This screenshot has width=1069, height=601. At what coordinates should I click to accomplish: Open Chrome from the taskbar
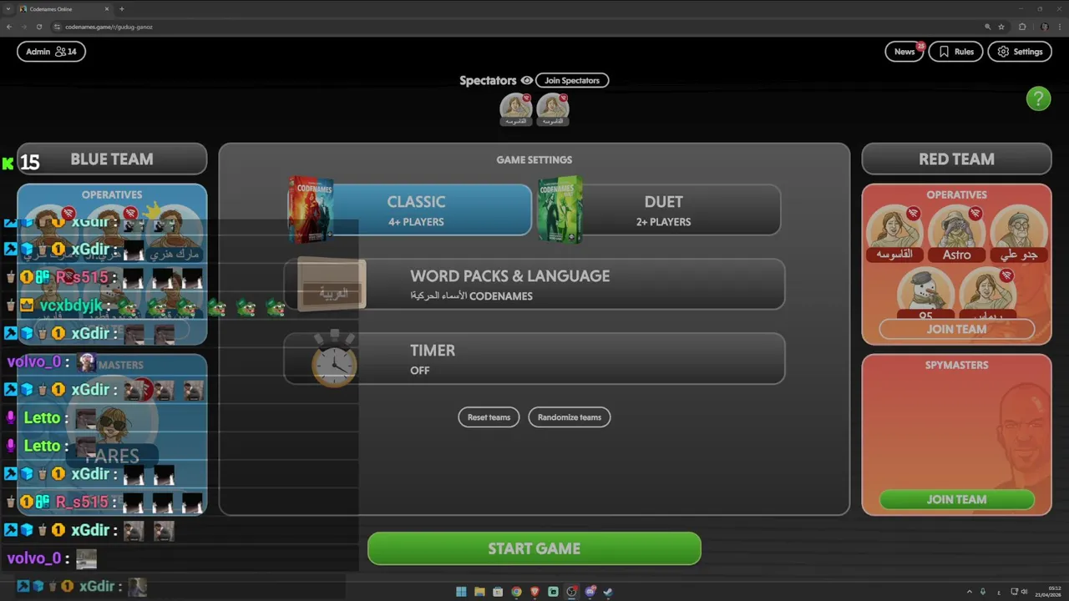point(516,592)
